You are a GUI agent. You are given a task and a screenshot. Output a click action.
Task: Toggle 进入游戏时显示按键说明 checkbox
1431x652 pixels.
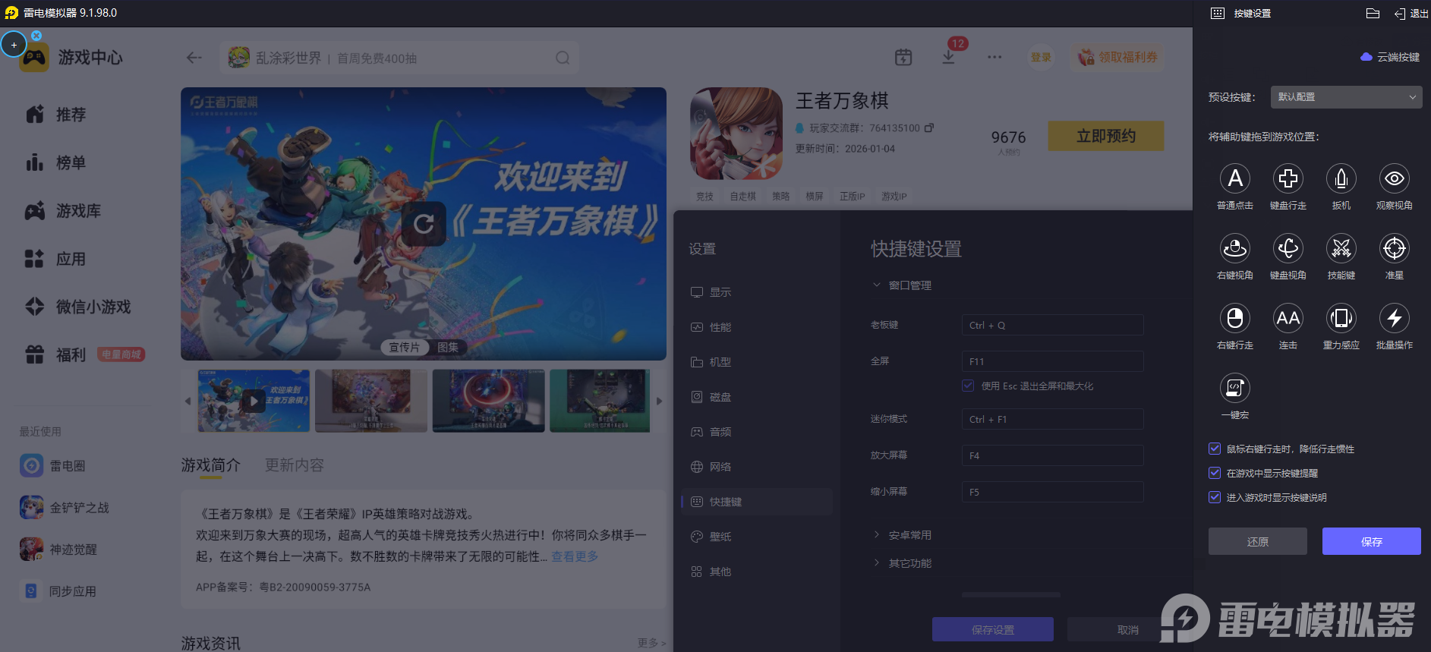tap(1215, 497)
